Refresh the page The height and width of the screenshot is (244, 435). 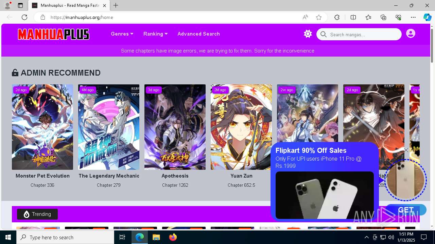[24, 17]
